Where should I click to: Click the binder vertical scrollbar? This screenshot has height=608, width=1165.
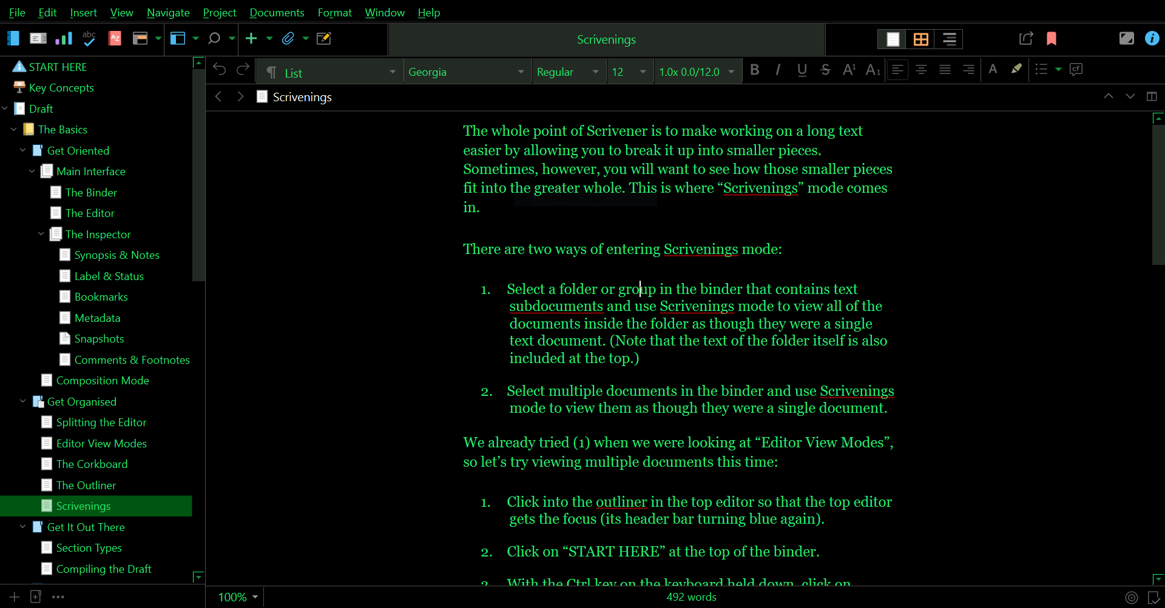198,176
